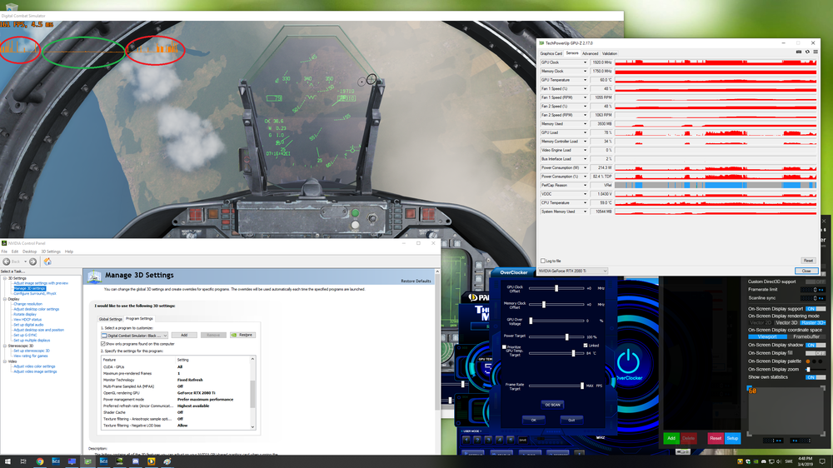Open the Memory Used sensor dropdown

(585, 124)
